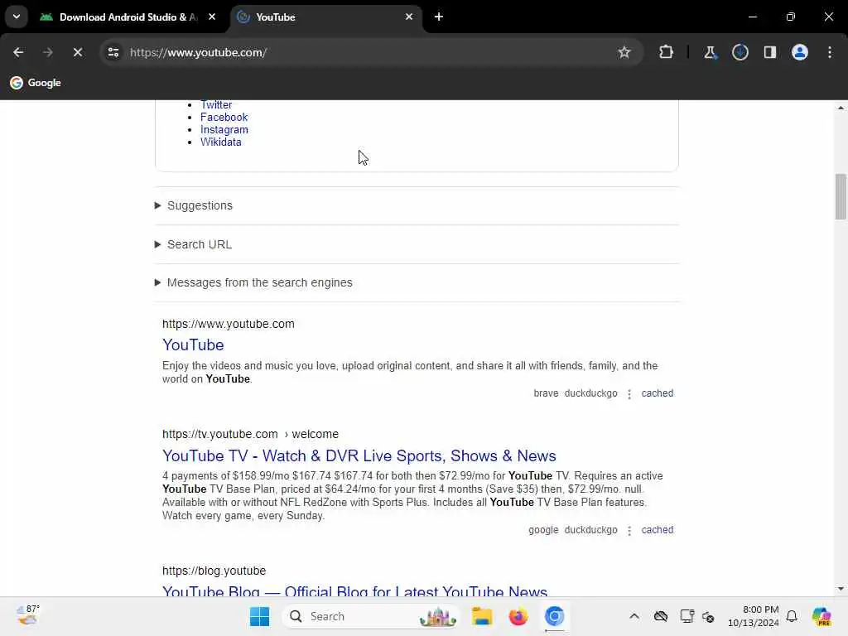Screen dimensions: 848x636
Task: Open Chrome Labs flask icon
Action: (x=710, y=52)
